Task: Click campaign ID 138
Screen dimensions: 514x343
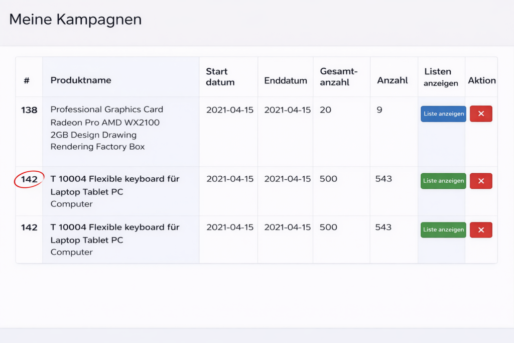Action: point(29,110)
